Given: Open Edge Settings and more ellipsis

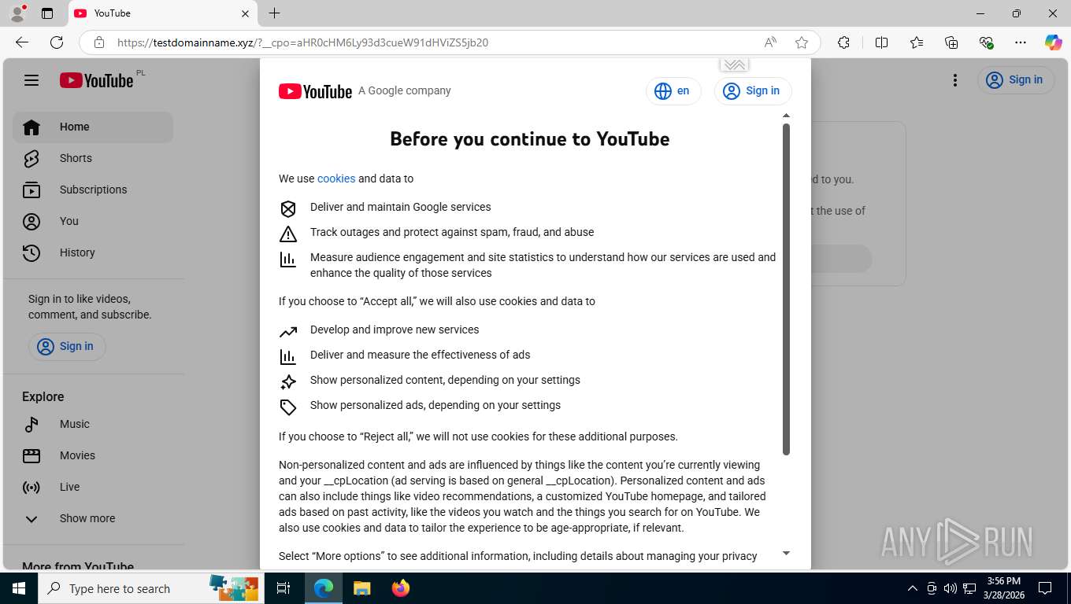Looking at the screenshot, I should (1021, 42).
